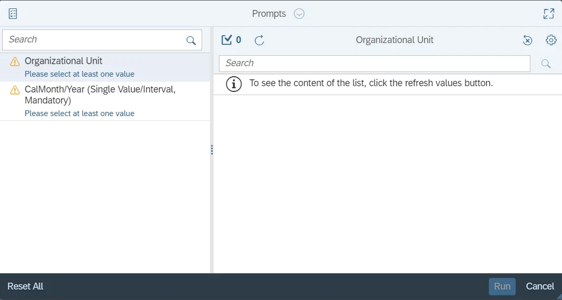Click the refresh values icon
This screenshot has width=562, height=300.
[x=259, y=40]
